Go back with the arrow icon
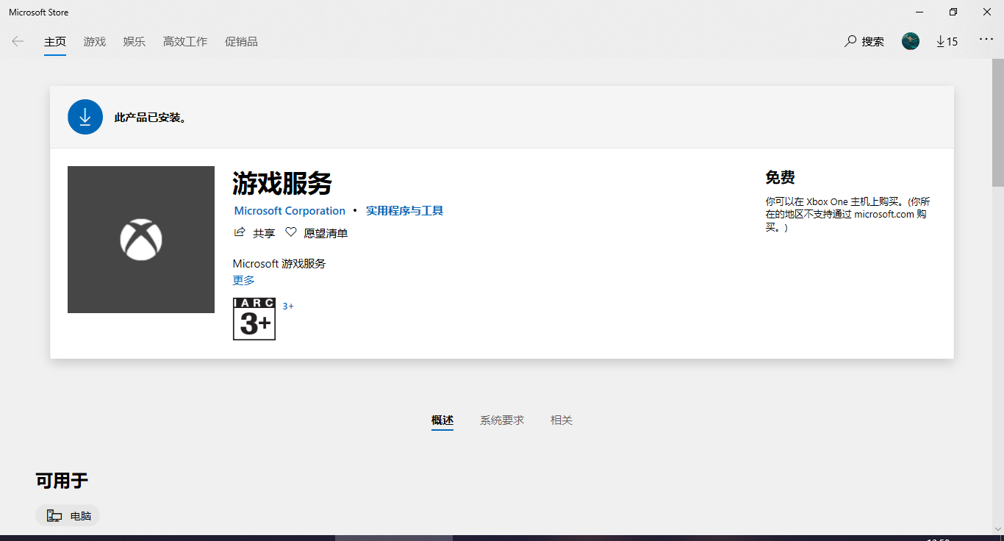This screenshot has height=541, width=1004. coord(18,41)
